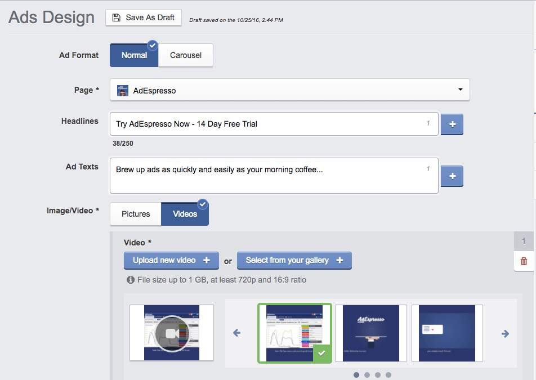This screenshot has width=536, height=380.
Task: Click Select from your gallery button
Action: [x=294, y=261]
